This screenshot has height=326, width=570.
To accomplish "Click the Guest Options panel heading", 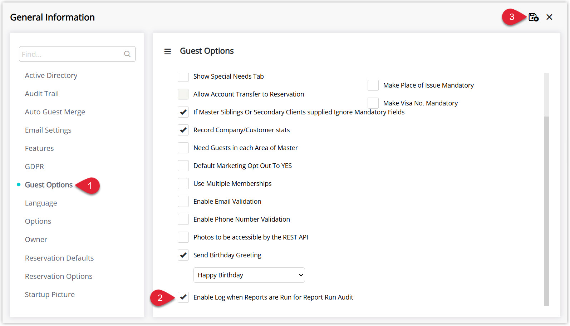I will tap(207, 51).
